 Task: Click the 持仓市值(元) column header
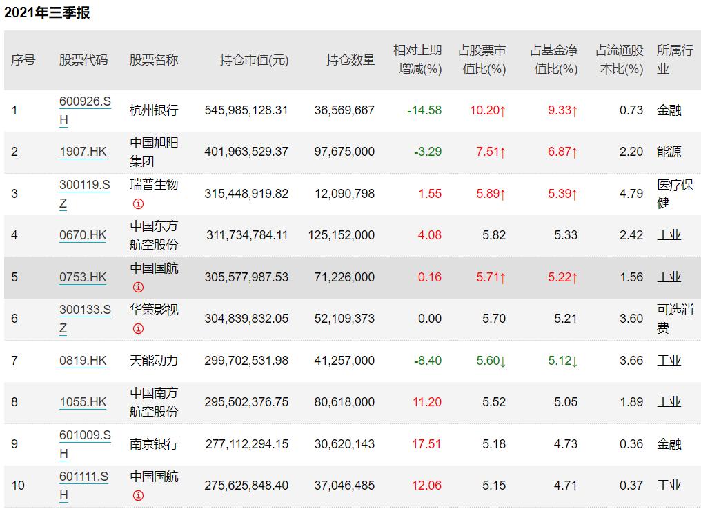click(255, 60)
